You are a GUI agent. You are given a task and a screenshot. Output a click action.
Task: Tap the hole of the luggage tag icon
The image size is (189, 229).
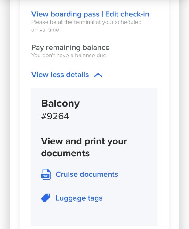[x=48, y=195]
